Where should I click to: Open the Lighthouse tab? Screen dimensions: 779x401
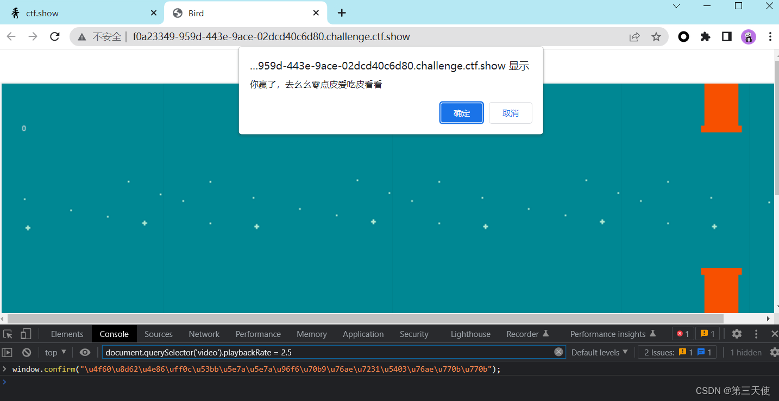[x=470, y=334]
